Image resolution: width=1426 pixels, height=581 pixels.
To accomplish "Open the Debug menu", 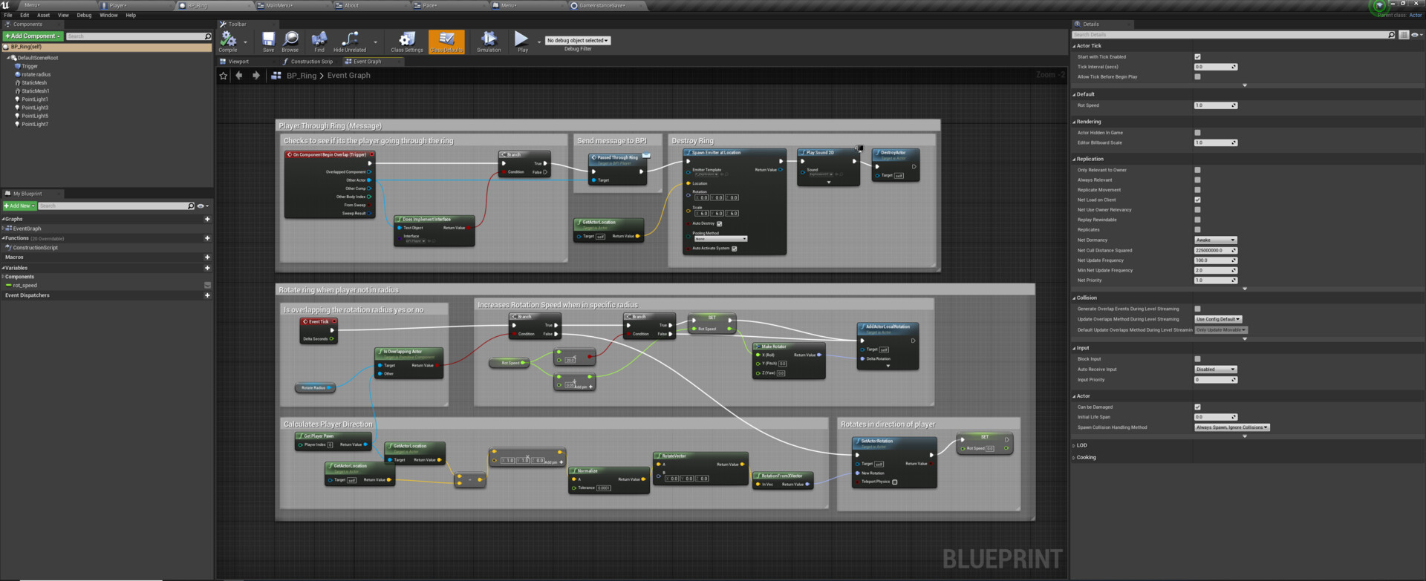I will 85,15.
